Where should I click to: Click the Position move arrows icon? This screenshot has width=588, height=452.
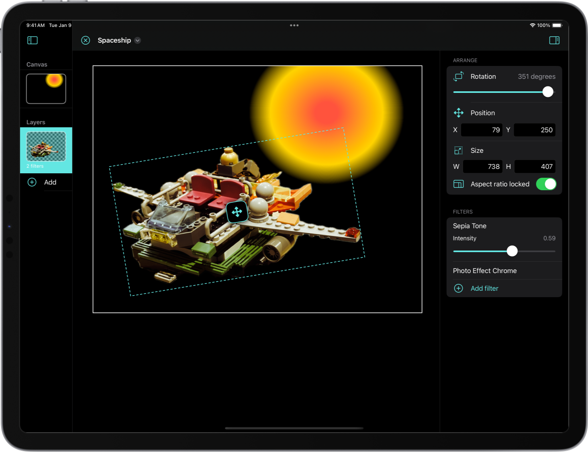459,113
